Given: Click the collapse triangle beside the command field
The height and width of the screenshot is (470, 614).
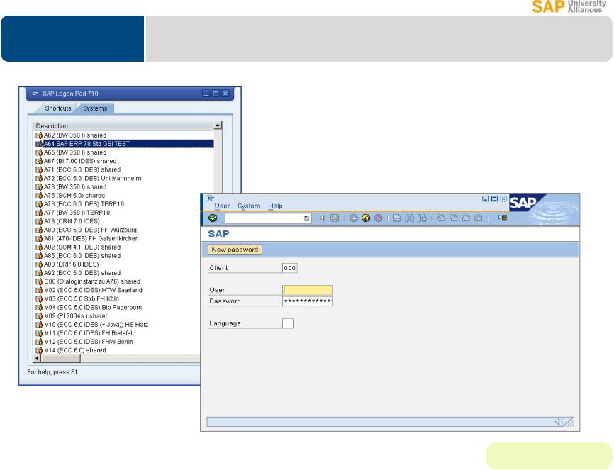Looking at the screenshot, I should coord(322,218).
